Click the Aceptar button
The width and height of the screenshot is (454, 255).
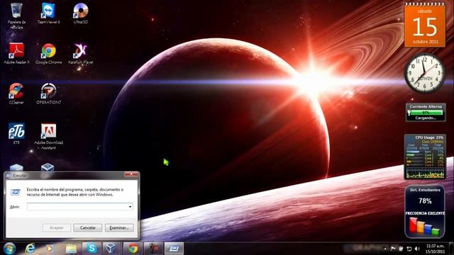(57, 228)
